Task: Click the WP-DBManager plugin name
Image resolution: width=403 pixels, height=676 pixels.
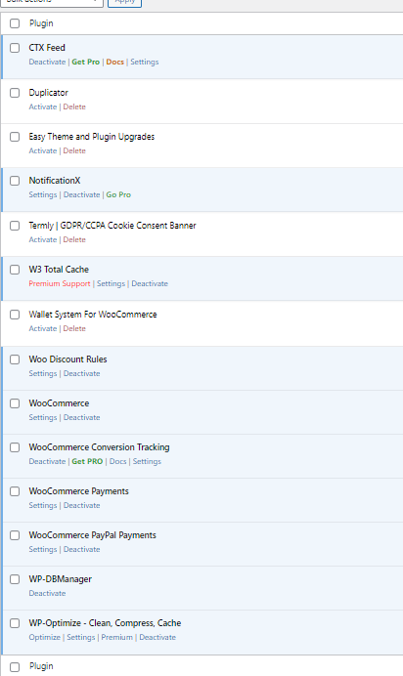Action: [60, 579]
